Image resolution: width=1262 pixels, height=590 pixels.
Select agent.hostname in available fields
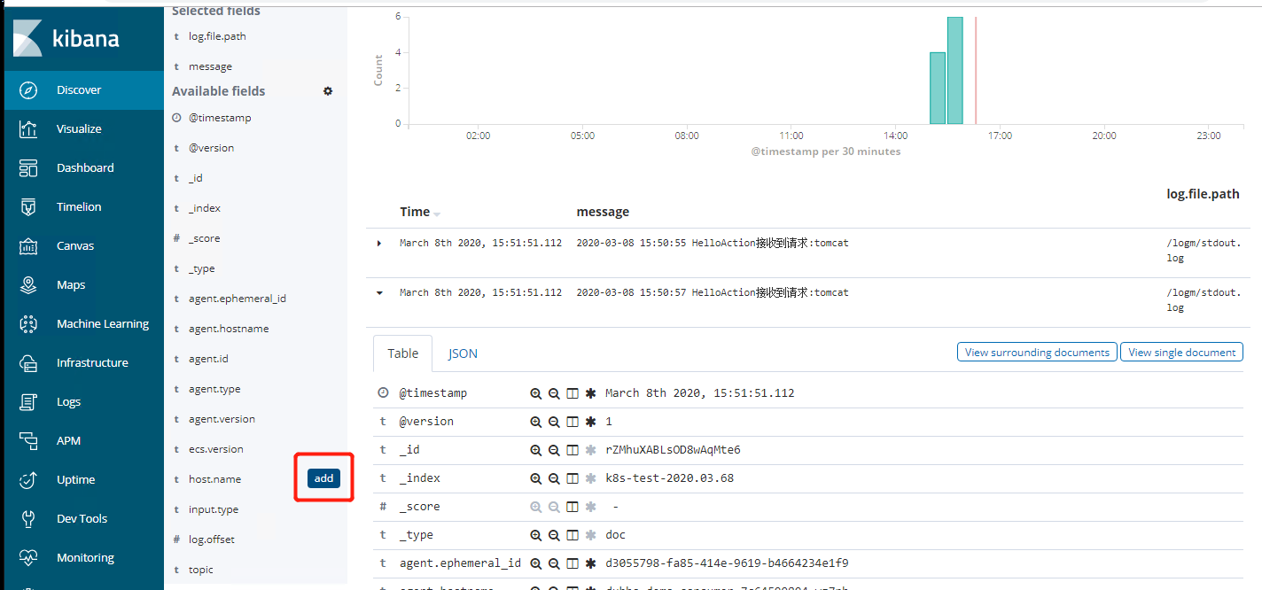pos(229,329)
